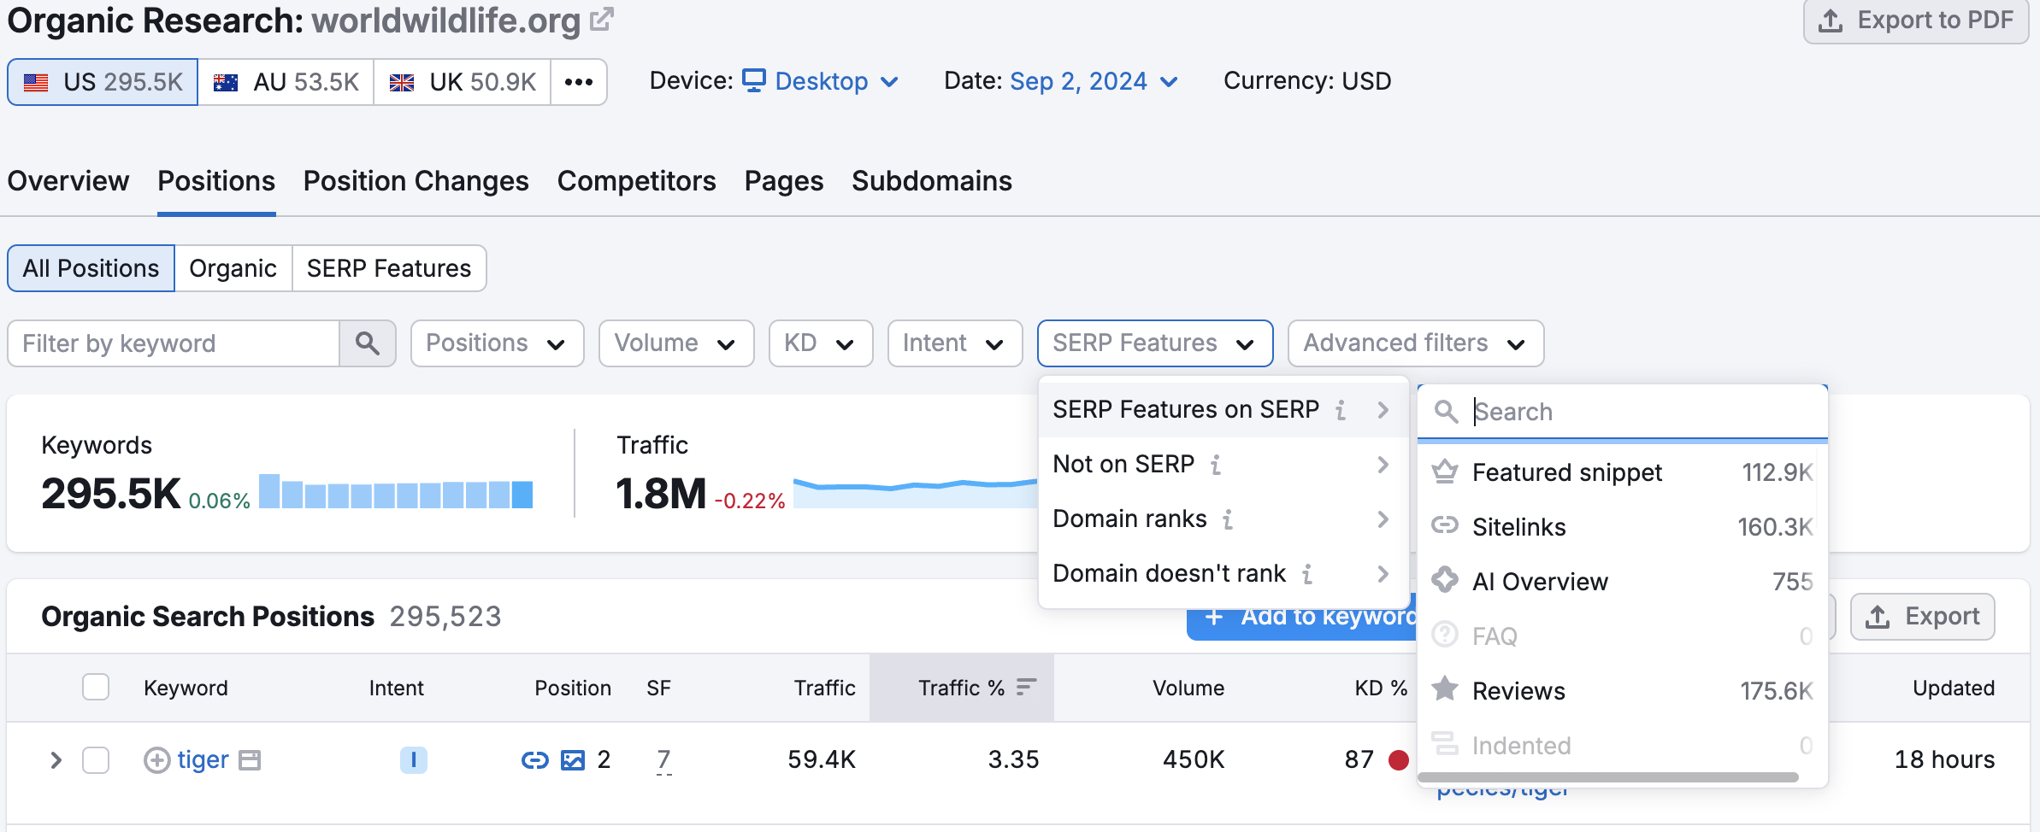Open the Device Desktop dropdown

point(821,81)
